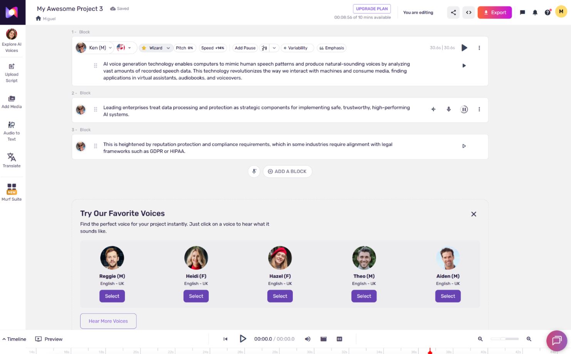This screenshot has width=571, height=354.
Task: Expand the Timeline panel
Action: click(x=14, y=339)
